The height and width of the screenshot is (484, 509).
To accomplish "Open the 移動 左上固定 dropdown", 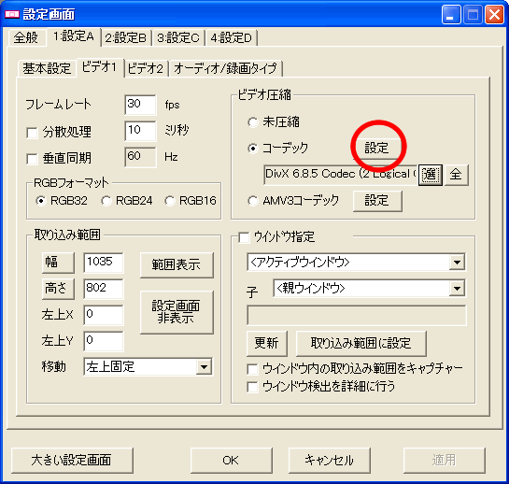I will click(x=148, y=366).
